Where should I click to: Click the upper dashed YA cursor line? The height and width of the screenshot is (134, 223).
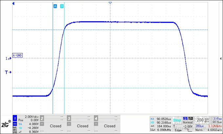(131, 30)
